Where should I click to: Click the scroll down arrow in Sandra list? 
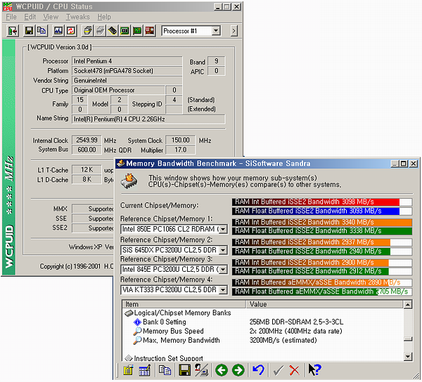point(408,357)
